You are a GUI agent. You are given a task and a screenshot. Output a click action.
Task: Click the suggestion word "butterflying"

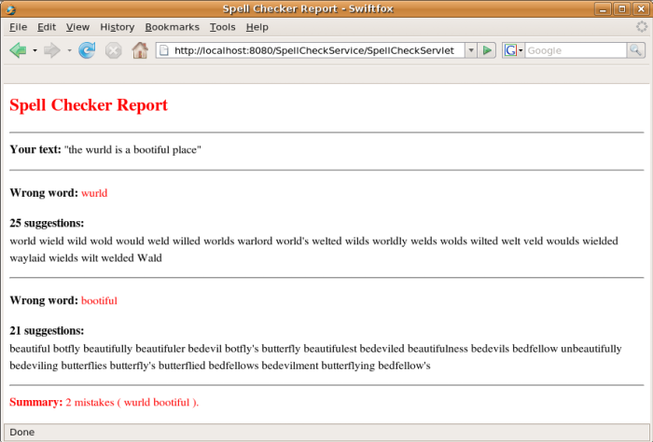click(348, 366)
